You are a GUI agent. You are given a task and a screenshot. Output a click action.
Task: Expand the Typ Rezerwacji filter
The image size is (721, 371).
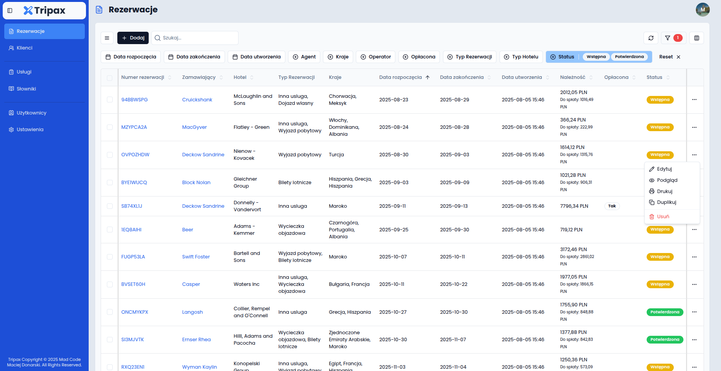tap(469, 57)
